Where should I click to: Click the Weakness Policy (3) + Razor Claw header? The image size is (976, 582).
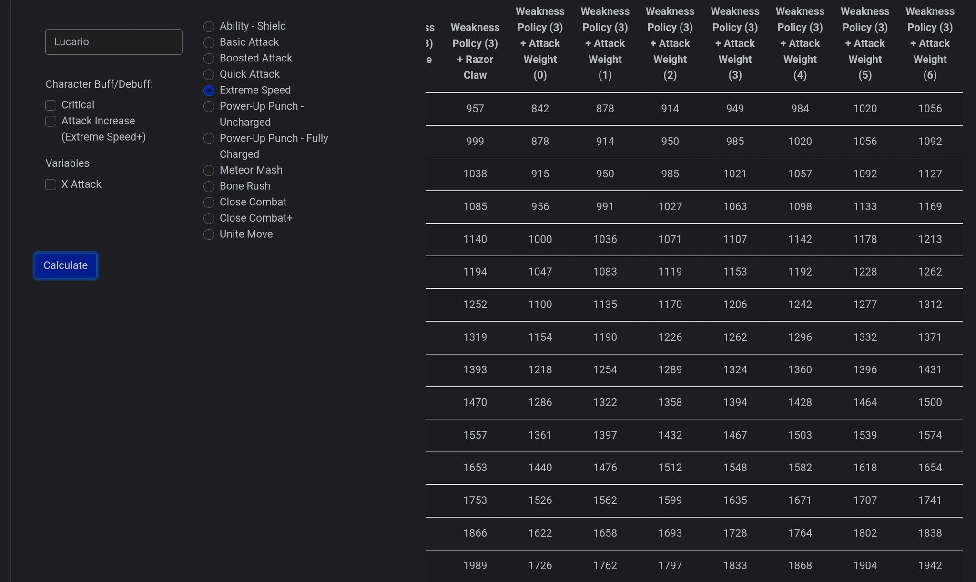point(475,51)
